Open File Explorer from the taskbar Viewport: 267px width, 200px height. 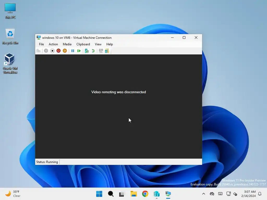click(134, 194)
